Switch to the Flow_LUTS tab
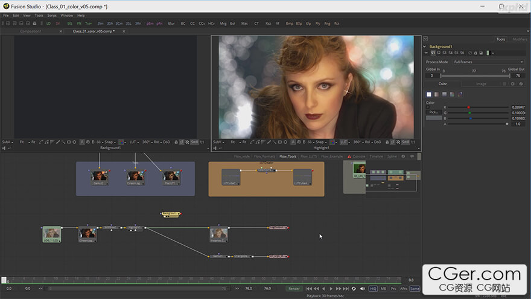531x299 pixels. (308, 156)
